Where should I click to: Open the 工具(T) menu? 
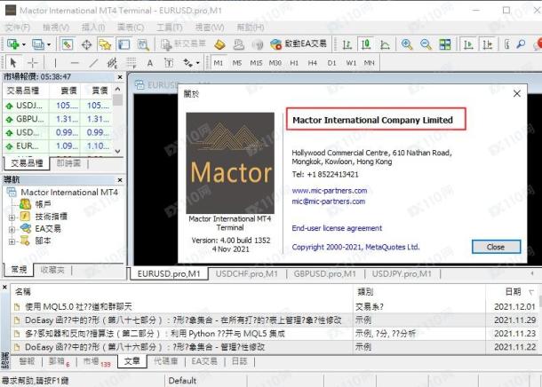170,27
